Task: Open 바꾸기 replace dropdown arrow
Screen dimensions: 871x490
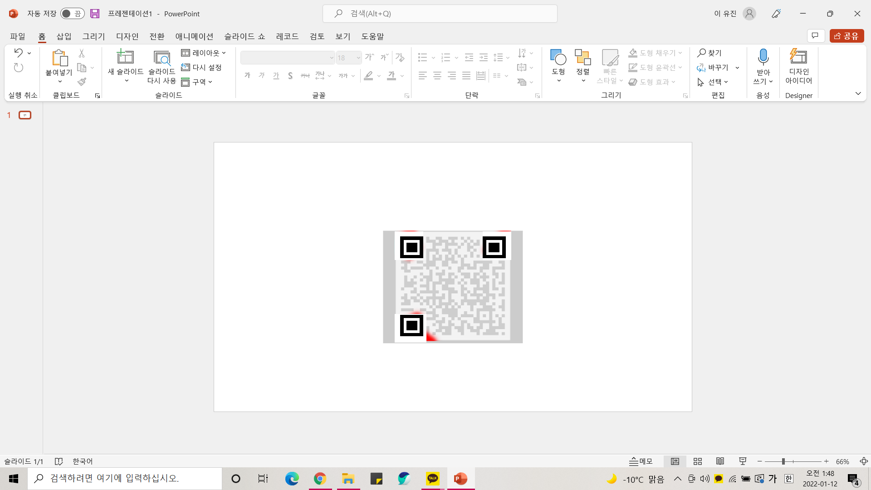Action: (x=737, y=68)
